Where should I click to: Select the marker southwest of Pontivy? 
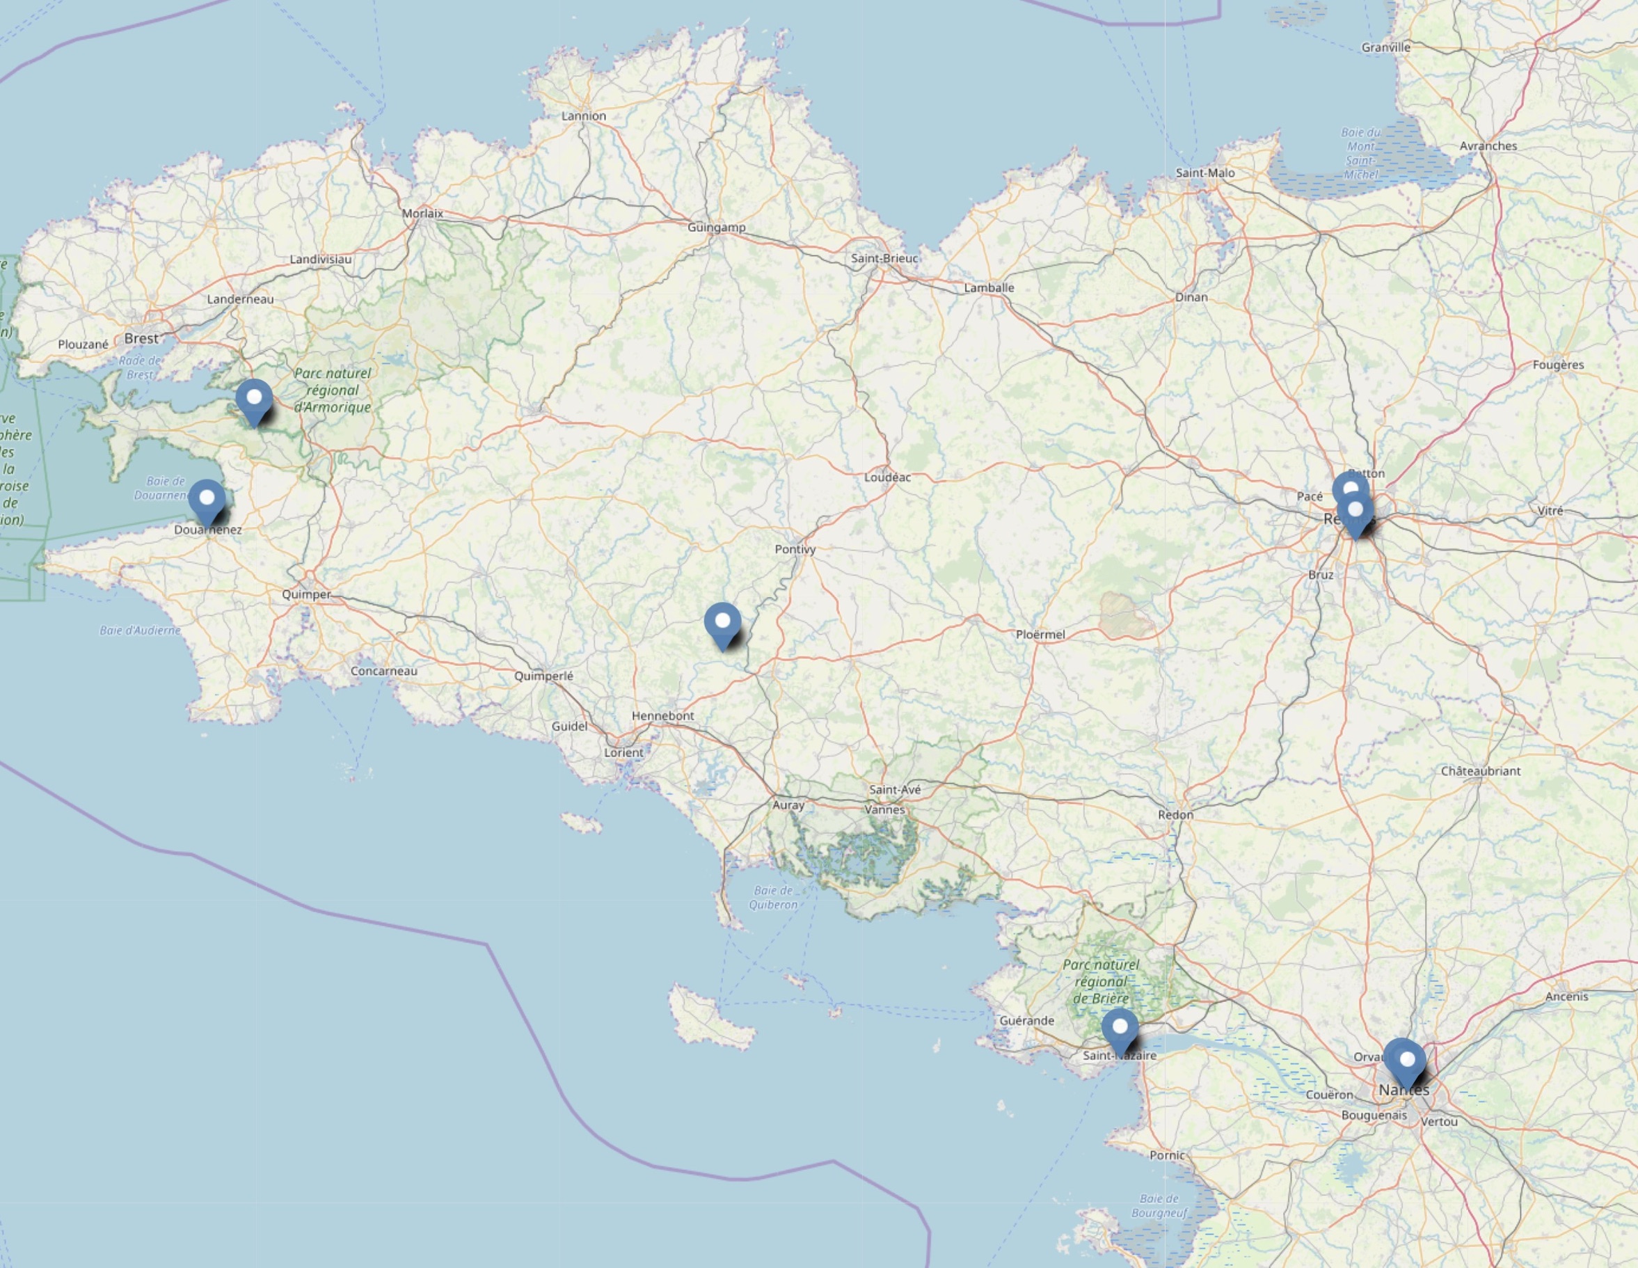[722, 624]
